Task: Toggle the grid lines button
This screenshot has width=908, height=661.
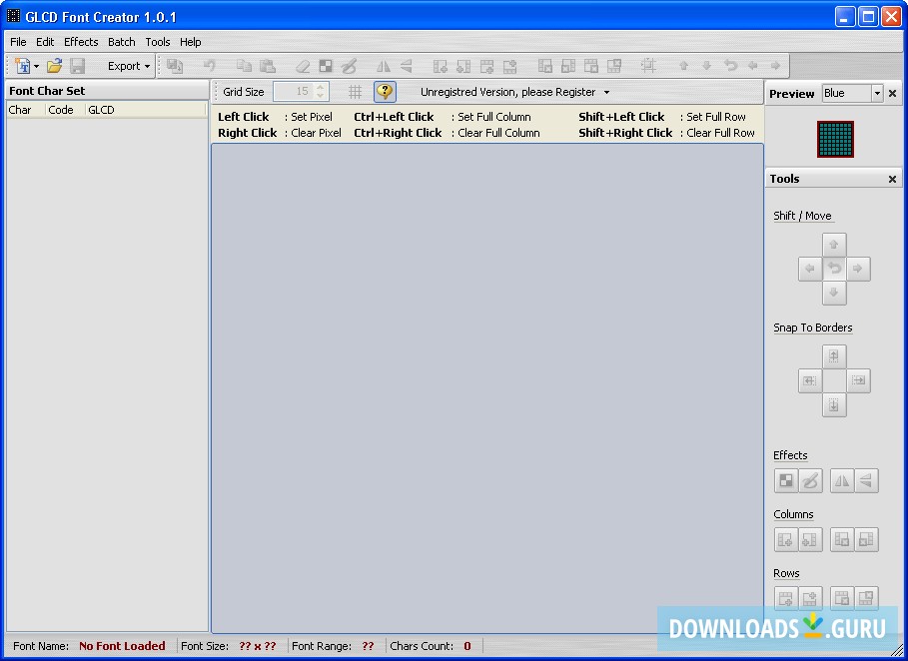Action: pyautogui.click(x=355, y=92)
